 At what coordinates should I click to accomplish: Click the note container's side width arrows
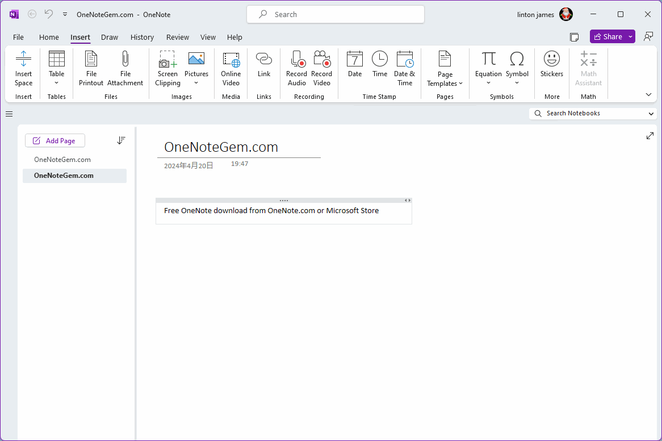coord(408,201)
